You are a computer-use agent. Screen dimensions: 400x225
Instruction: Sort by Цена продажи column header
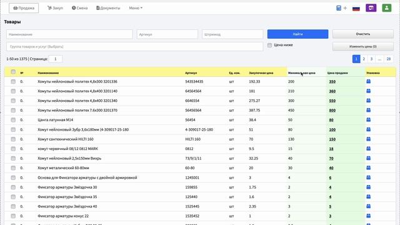point(337,73)
